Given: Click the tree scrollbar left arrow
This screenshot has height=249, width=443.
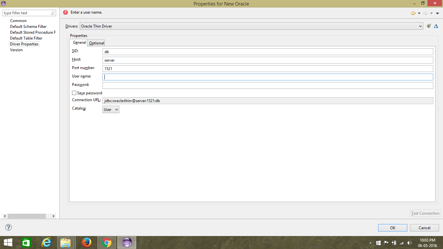Looking at the screenshot, I should click(5, 216).
